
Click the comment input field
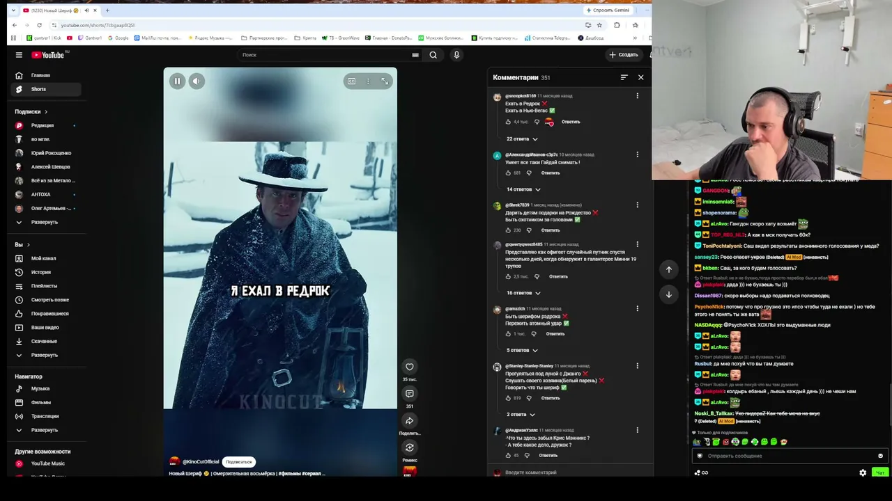pyautogui.click(x=571, y=472)
